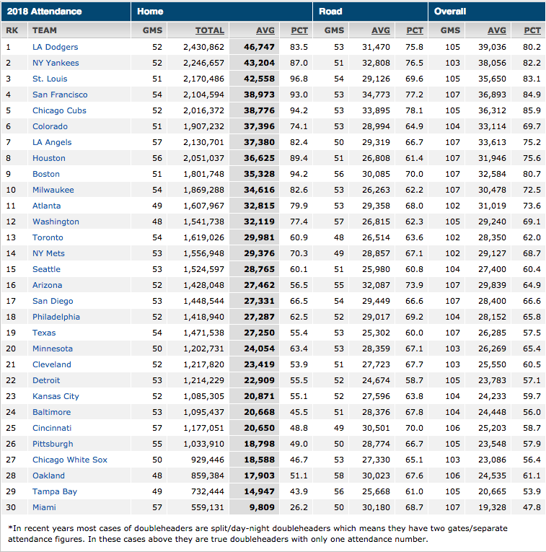
Task: Click the St. Louis home pct '96.8'
Action: click(299, 79)
